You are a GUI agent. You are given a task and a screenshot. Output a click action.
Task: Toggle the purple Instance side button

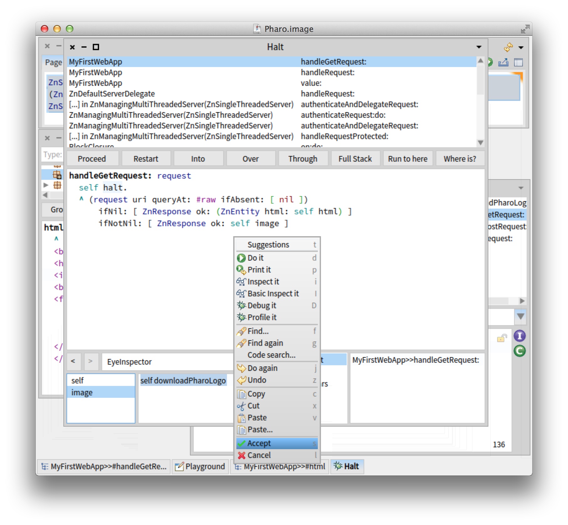coord(519,336)
